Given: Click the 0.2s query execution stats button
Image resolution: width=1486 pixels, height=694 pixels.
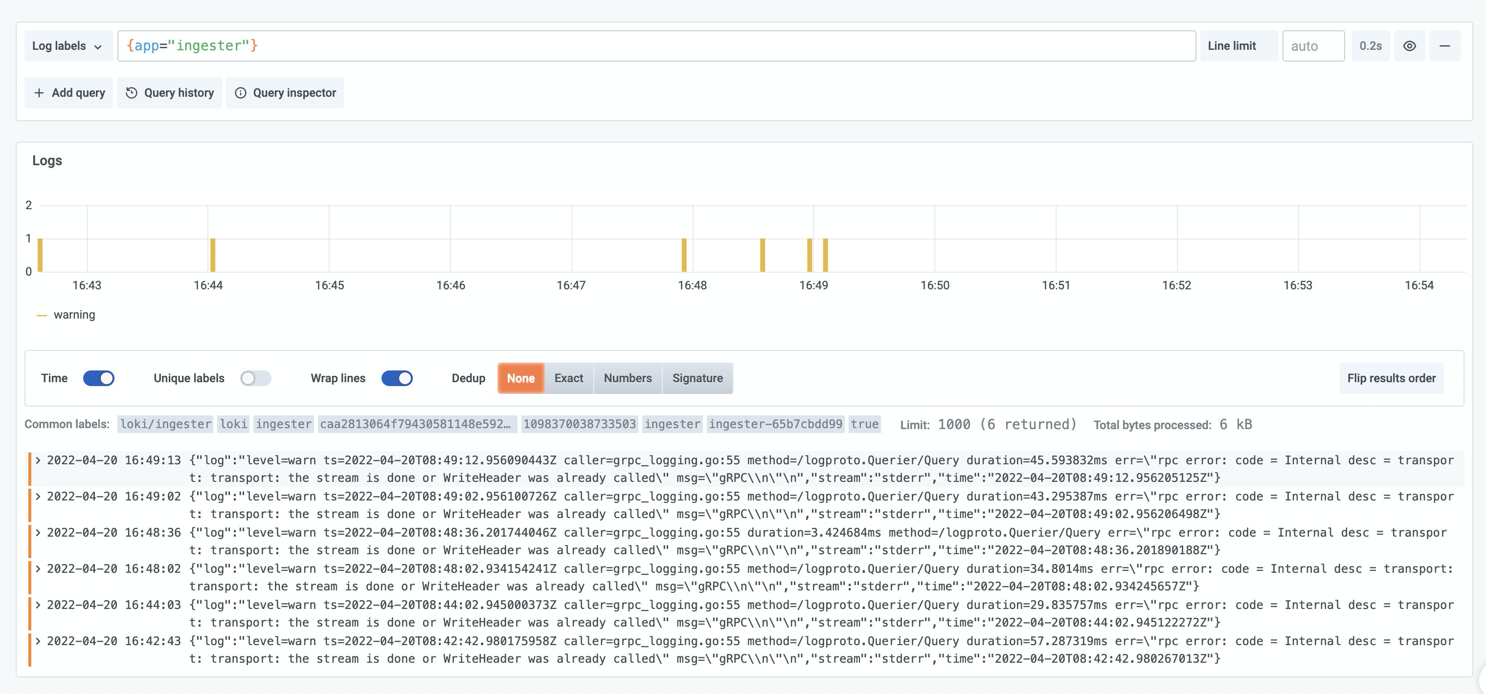Looking at the screenshot, I should pos(1371,45).
